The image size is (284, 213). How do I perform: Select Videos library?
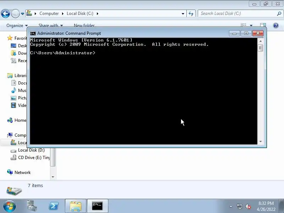[x=19, y=105]
